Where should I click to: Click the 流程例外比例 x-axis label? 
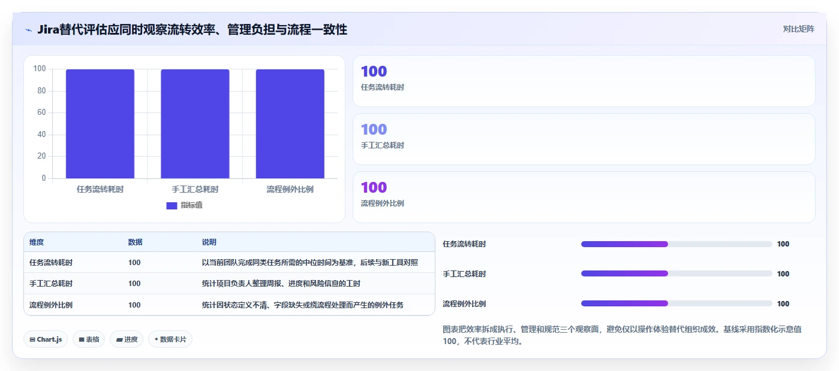click(x=290, y=189)
